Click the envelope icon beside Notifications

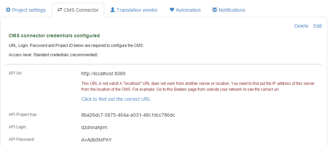tap(214, 10)
